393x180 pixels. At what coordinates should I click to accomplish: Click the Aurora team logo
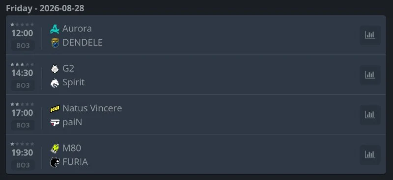(55, 29)
